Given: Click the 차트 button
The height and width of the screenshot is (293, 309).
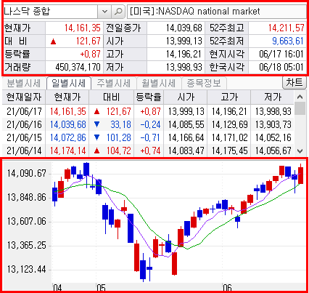Looking at the screenshot, I should click(x=294, y=83).
